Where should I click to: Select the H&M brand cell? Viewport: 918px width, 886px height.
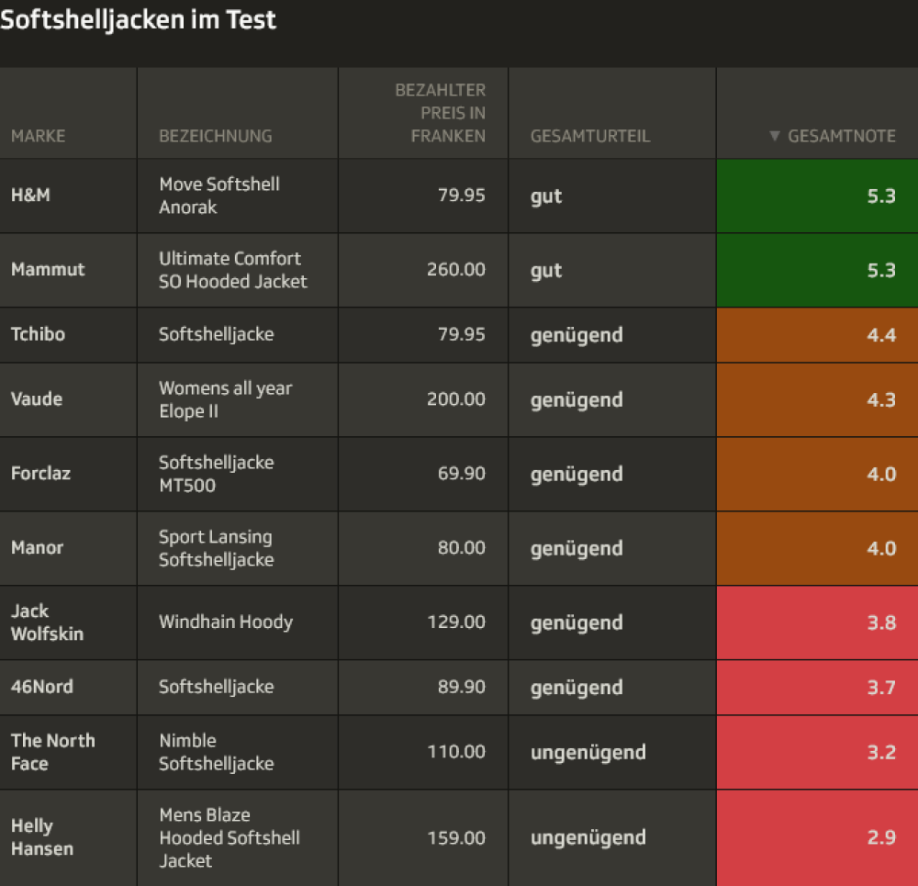pyautogui.click(x=31, y=196)
